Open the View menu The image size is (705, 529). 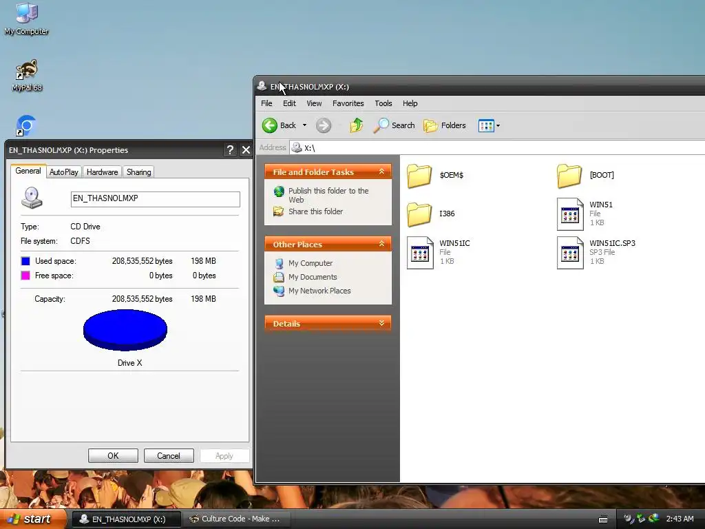click(x=314, y=103)
